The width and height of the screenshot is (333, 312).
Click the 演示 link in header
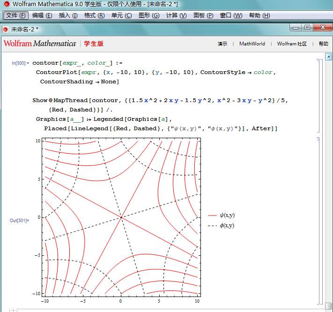(x=222, y=44)
